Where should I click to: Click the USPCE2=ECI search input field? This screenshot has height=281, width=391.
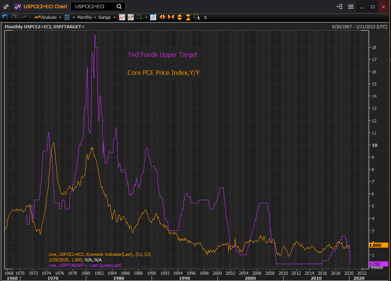(x=94, y=7)
